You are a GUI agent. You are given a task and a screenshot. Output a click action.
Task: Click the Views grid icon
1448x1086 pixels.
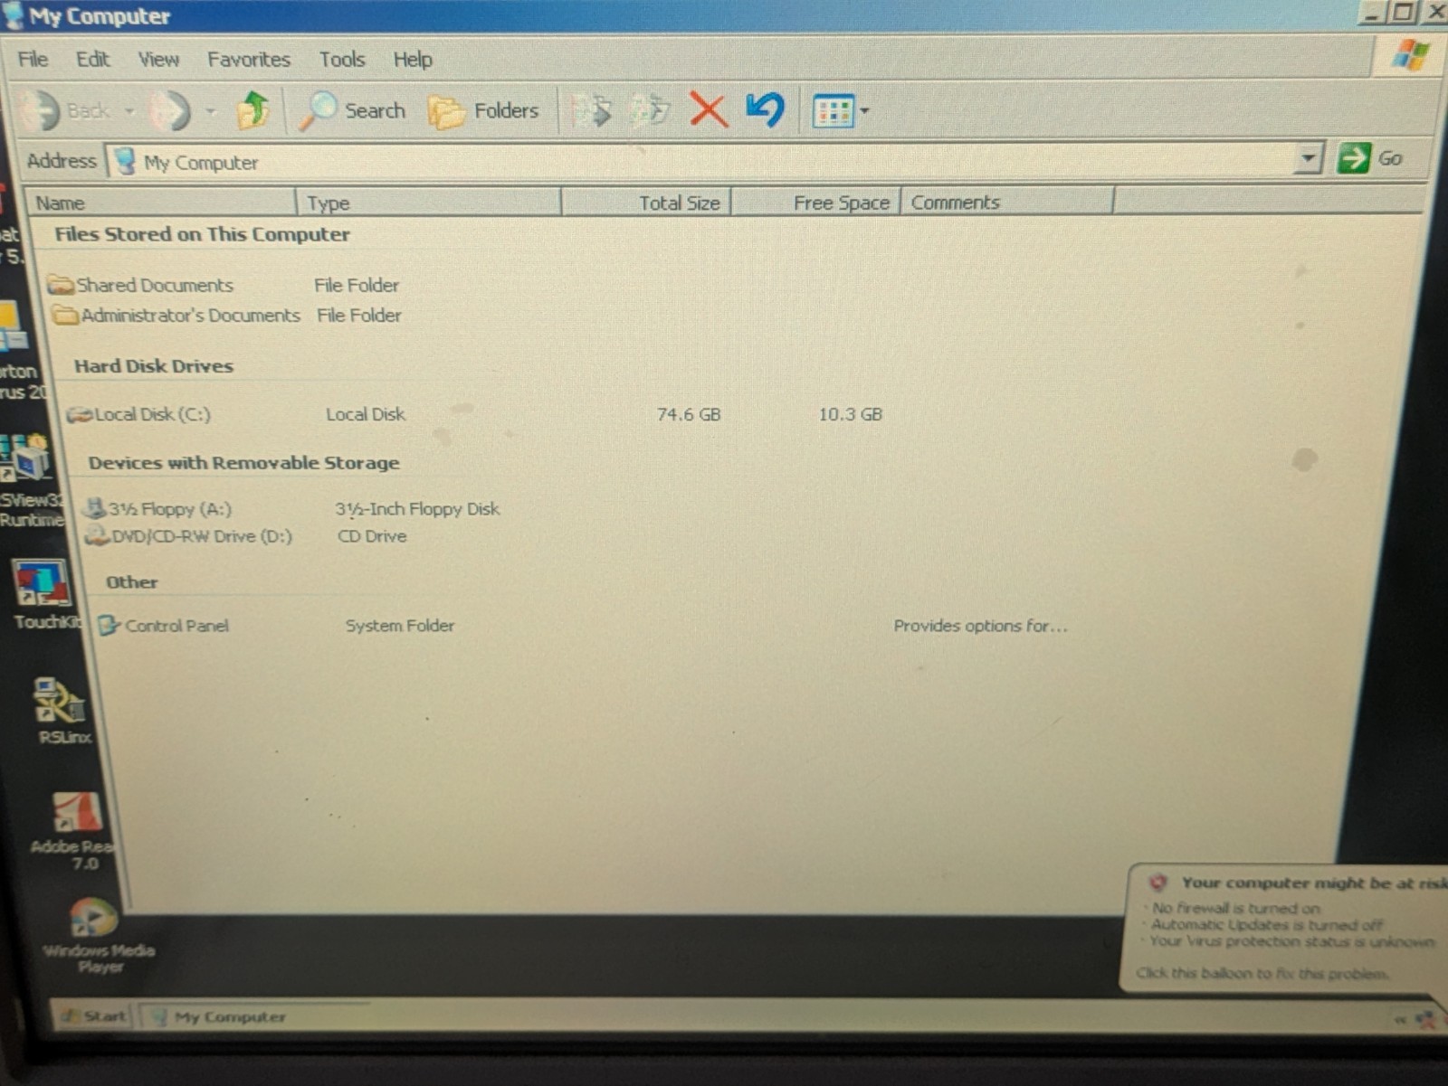point(833,111)
